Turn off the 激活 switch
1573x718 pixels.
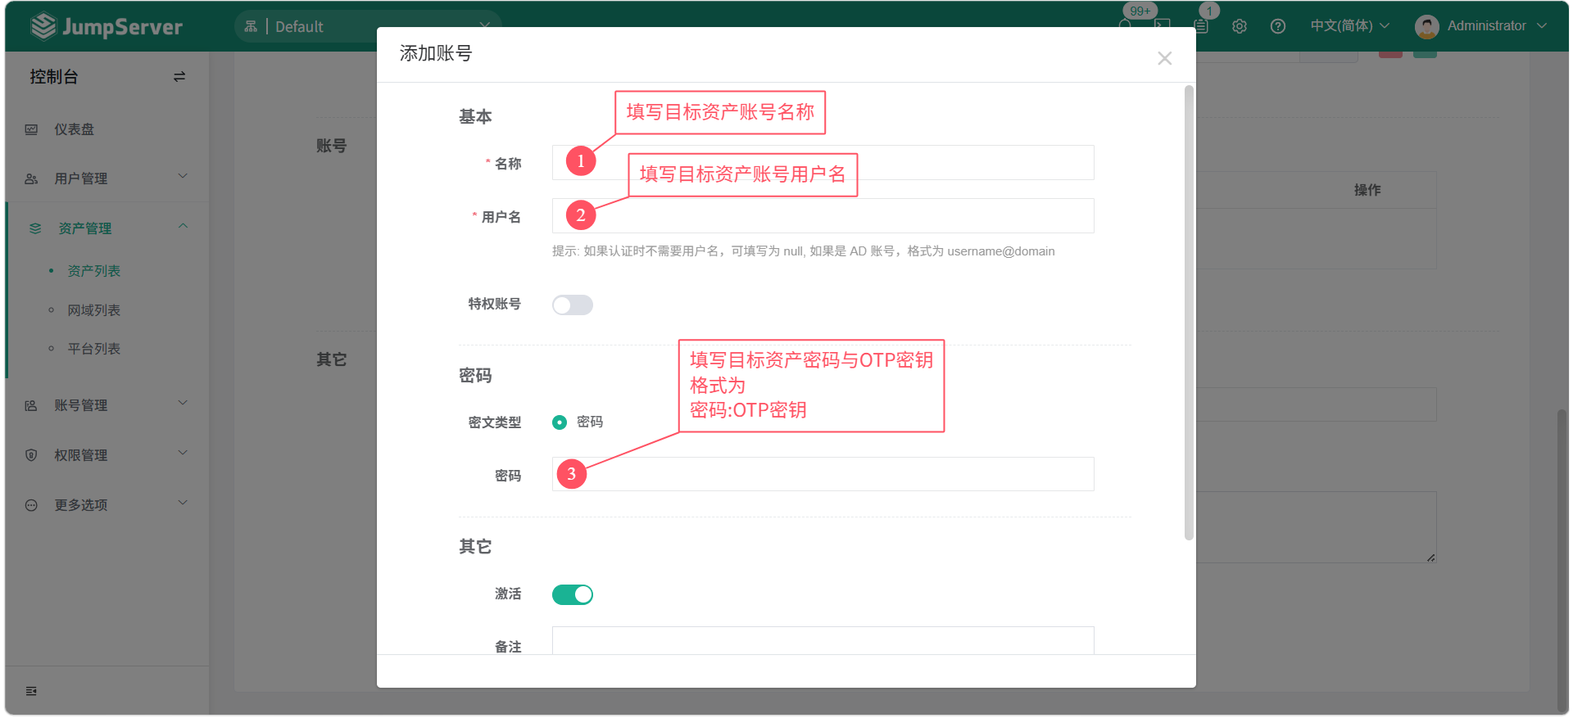click(x=572, y=594)
